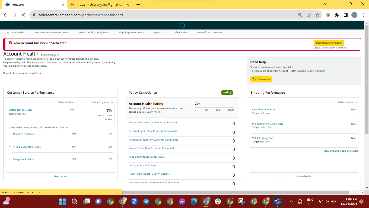
Task: Open the Extensions puzzle menu
Action: pyautogui.click(x=337, y=15)
